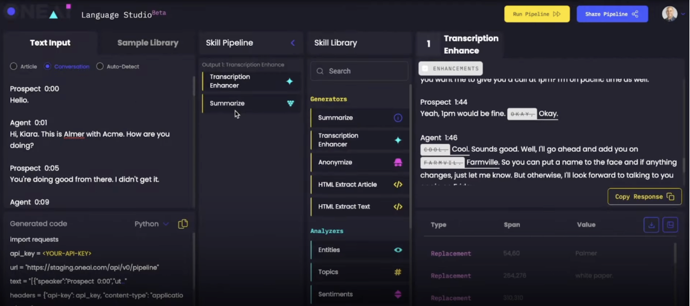690x306 pixels.
Task: Click the download icon above results table
Action: coord(651,225)
